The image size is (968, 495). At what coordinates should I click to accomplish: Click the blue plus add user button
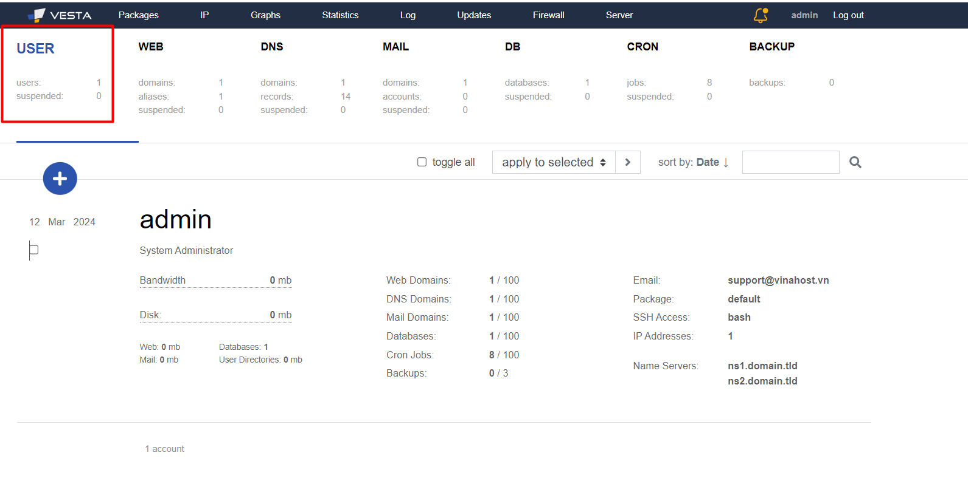coord(60,179)
